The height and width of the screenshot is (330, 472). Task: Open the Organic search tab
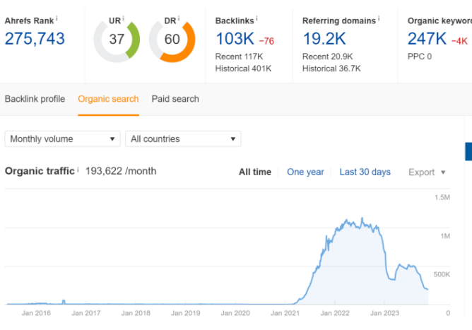click(x=108, y=99)
